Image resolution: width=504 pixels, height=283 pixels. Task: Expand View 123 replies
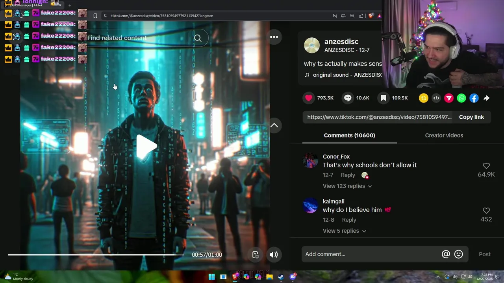click(347, 186)
